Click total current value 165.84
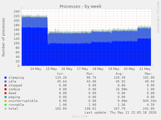 click(61, 109)
